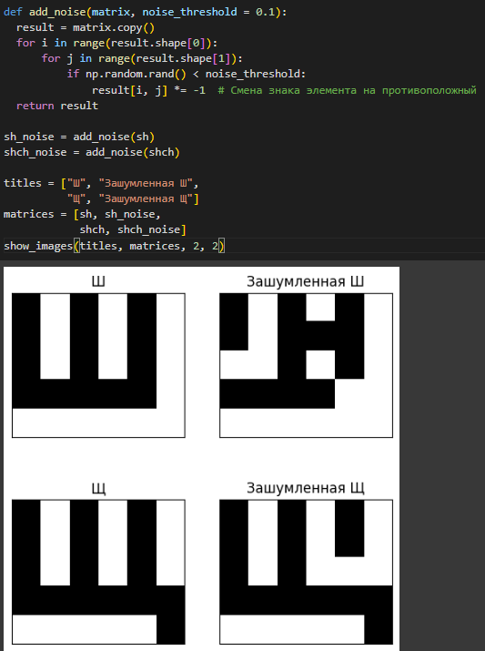
Task: Click the plot title text 'Зашумленная Щ'
Action: 306,488
